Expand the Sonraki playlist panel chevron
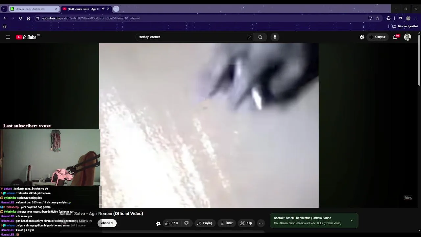The width and height of the screenshot is (421, 237). click(x=352, y=221)
